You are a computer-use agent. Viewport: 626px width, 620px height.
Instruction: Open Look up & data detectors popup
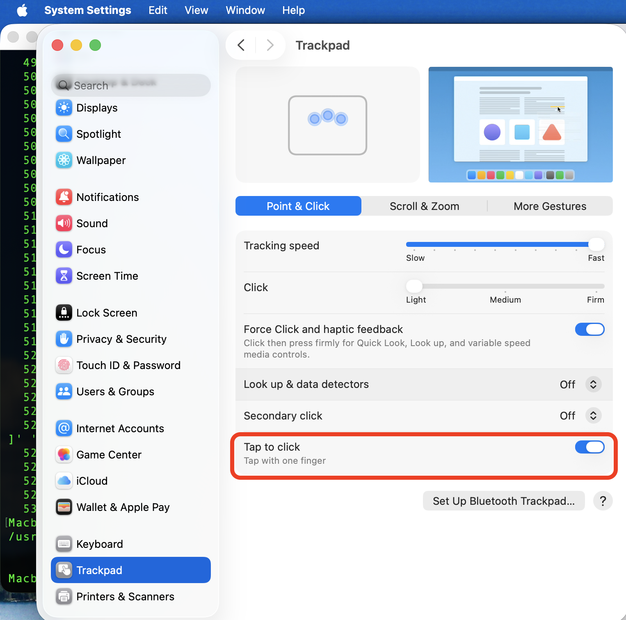click(x=593, y=385)
